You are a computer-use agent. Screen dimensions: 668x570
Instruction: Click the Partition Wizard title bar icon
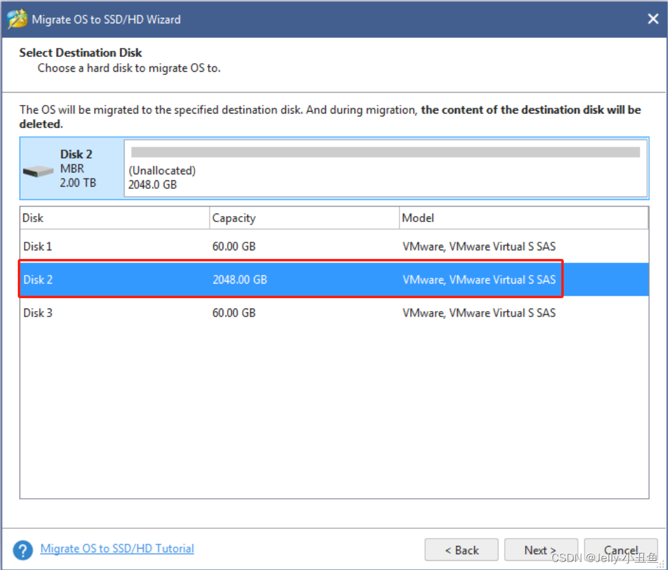click(17, 18)
